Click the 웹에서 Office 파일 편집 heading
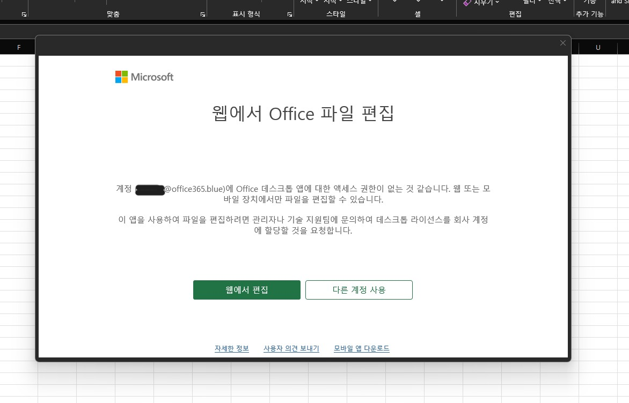629x403 pixels. pos(303,114)
